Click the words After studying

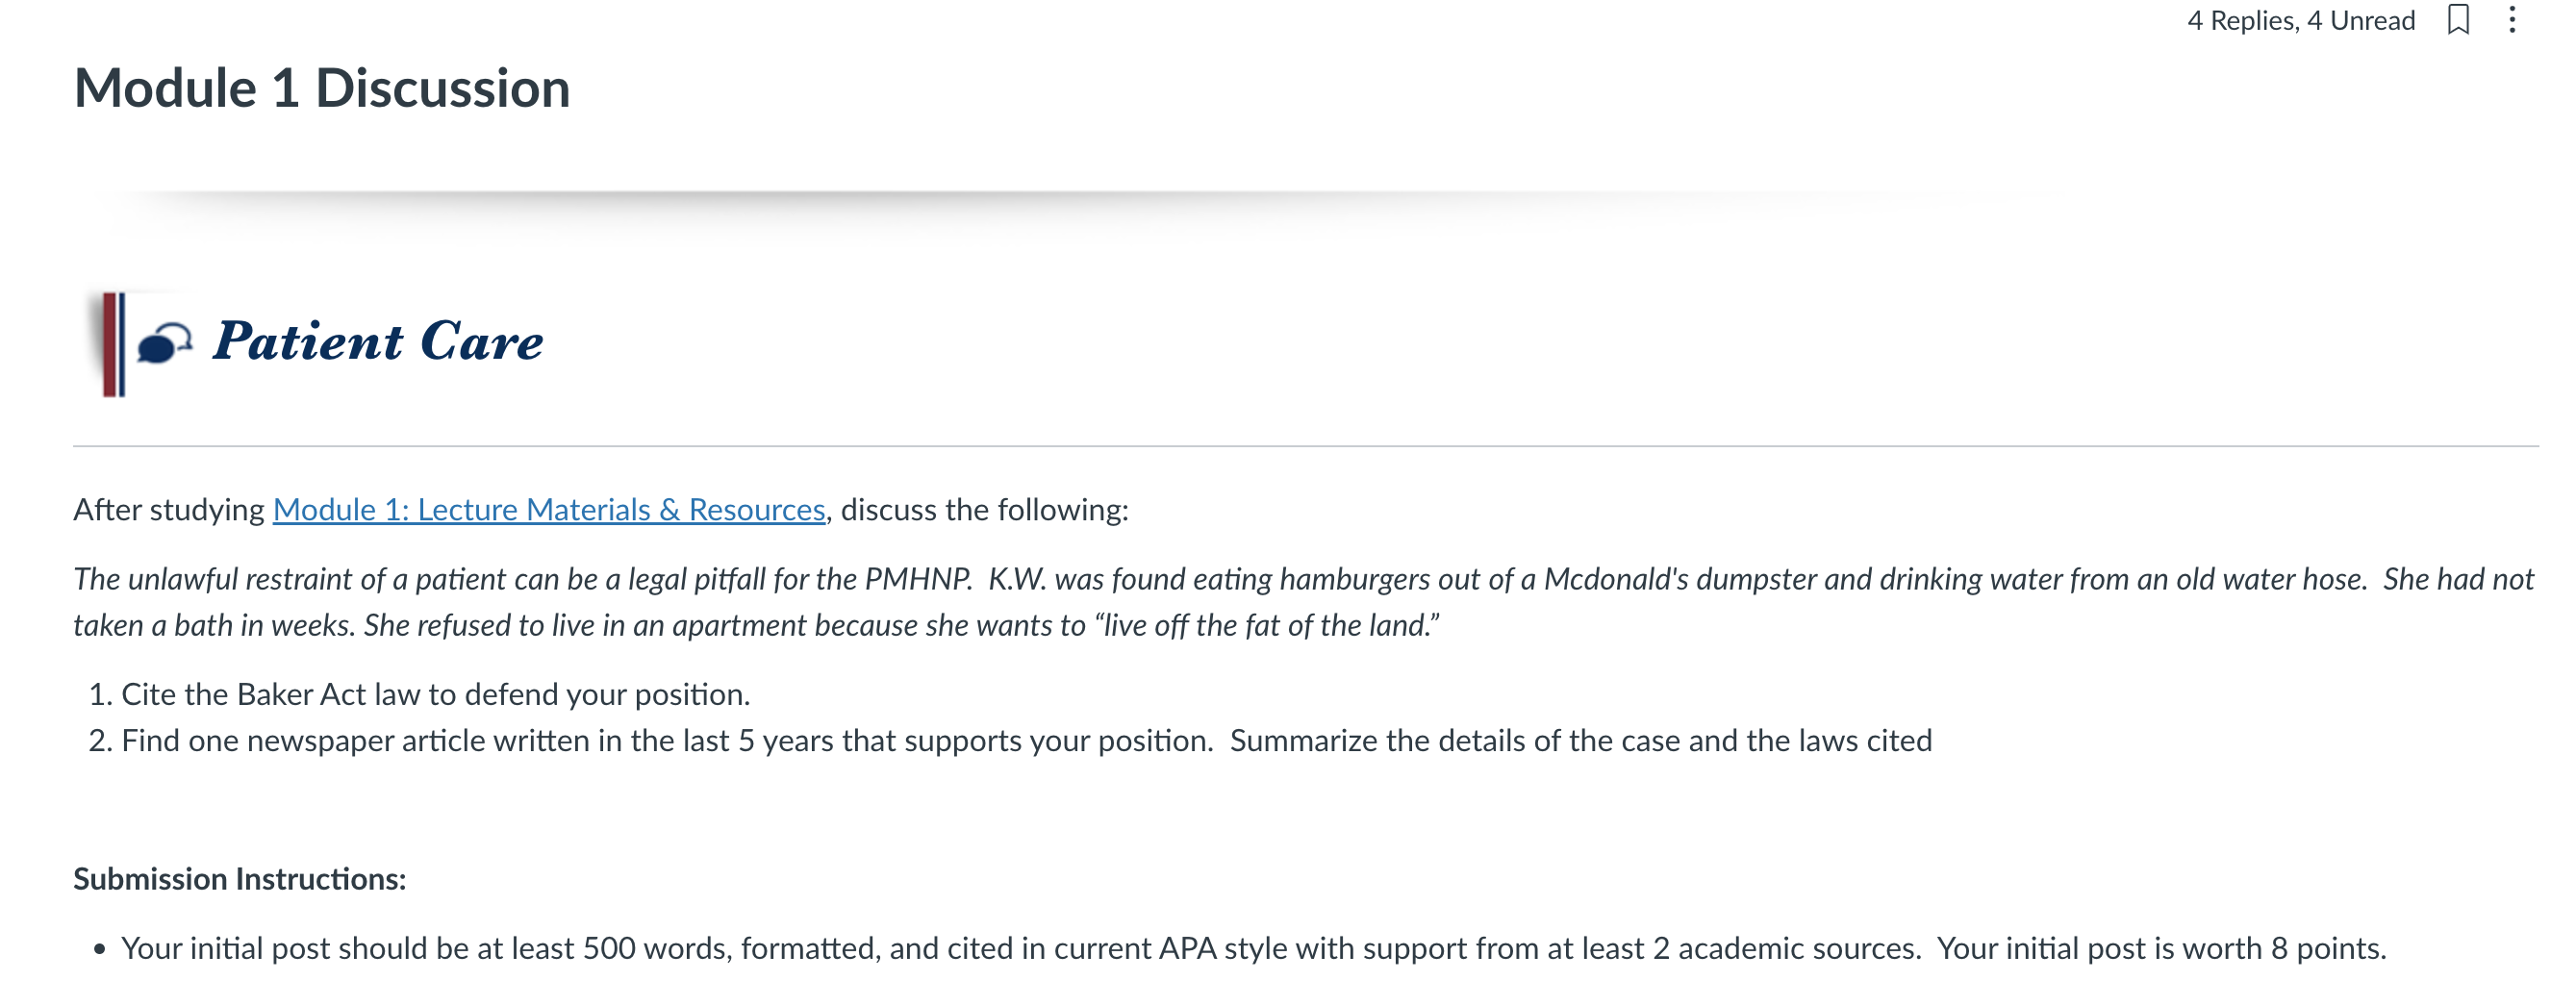pos(168,510)
